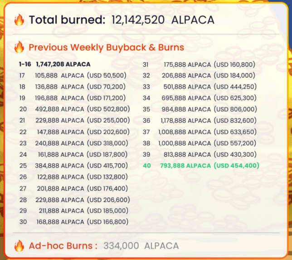Click USD 185,000 in week 29 row
292x260 pixels.
107,211
